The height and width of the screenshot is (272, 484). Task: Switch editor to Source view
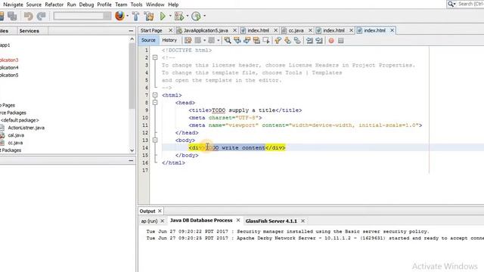pos(148,40)
